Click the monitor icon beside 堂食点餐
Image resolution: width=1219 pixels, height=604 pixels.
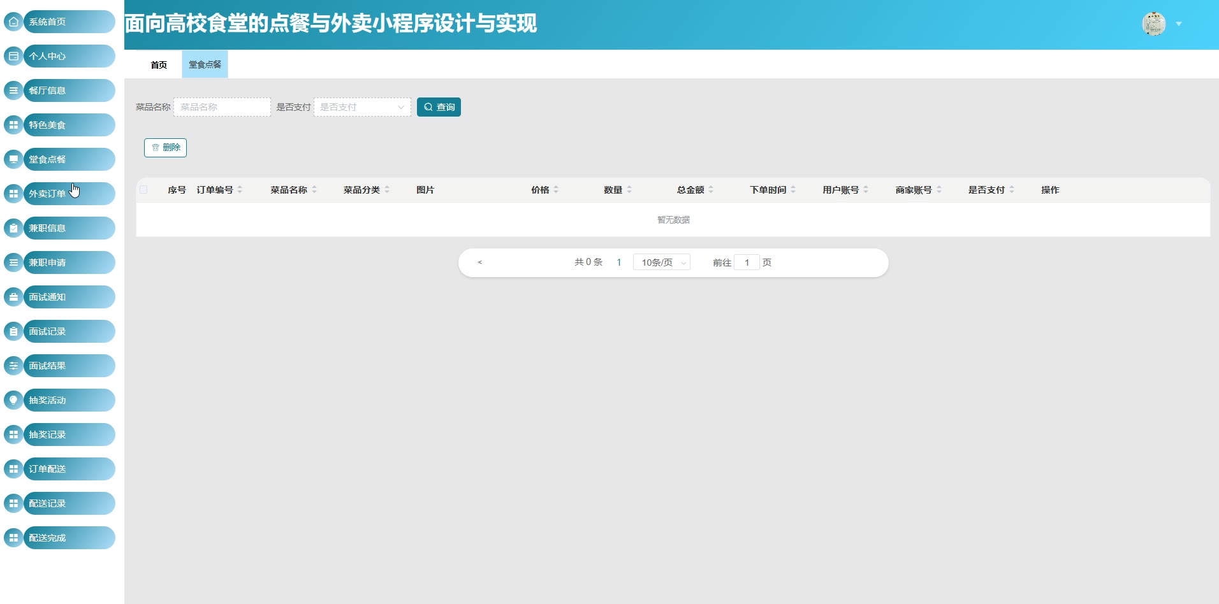click(13, 159)
